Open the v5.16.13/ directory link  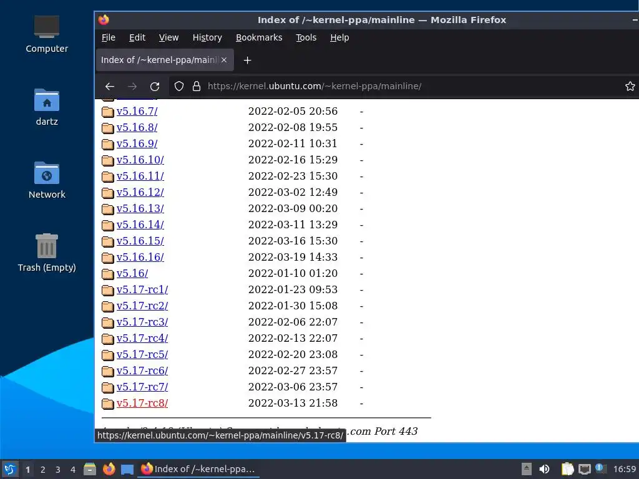[140, 208]
